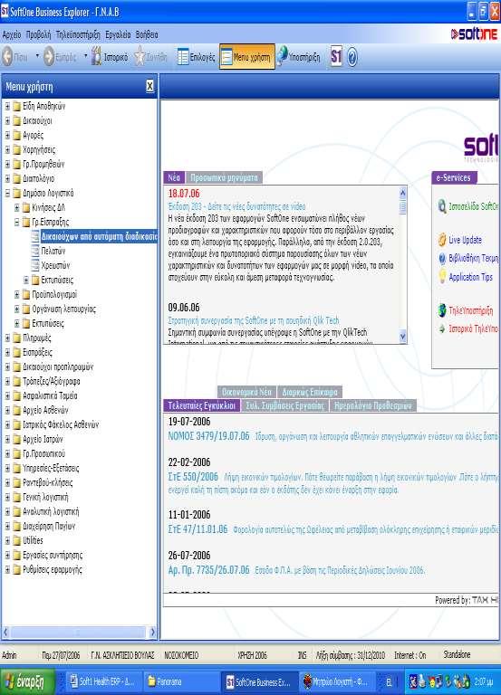The height and width of the screenshot is (695, 501).
Task: Click the Ιστοσελίδα SoftOne globe icon
Action: (442, 206)
